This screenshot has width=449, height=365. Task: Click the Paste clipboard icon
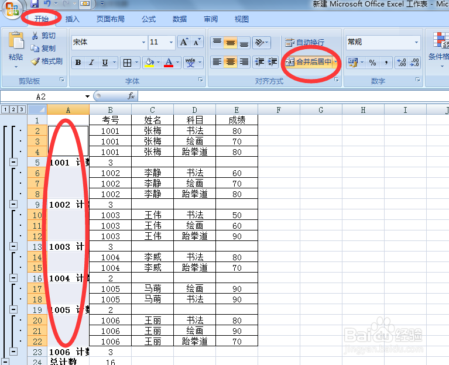[16, 40]
